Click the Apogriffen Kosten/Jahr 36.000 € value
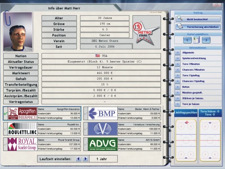The width and height of the screenshot is (225, 169). tap(75, 114)
